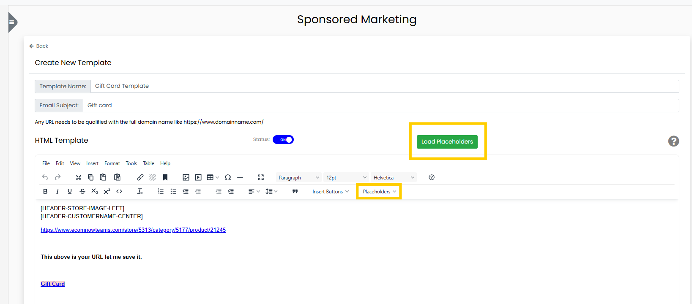Viewport: 692px width, 304px height.
Task: Open the Table menu in the editor
Action: [148, 163]
